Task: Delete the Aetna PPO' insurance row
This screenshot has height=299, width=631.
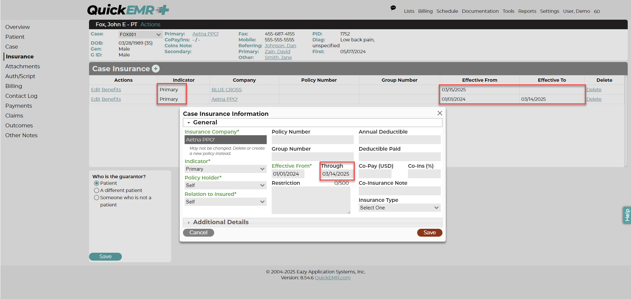Action: pyautogui.click(x=594, y=99)
